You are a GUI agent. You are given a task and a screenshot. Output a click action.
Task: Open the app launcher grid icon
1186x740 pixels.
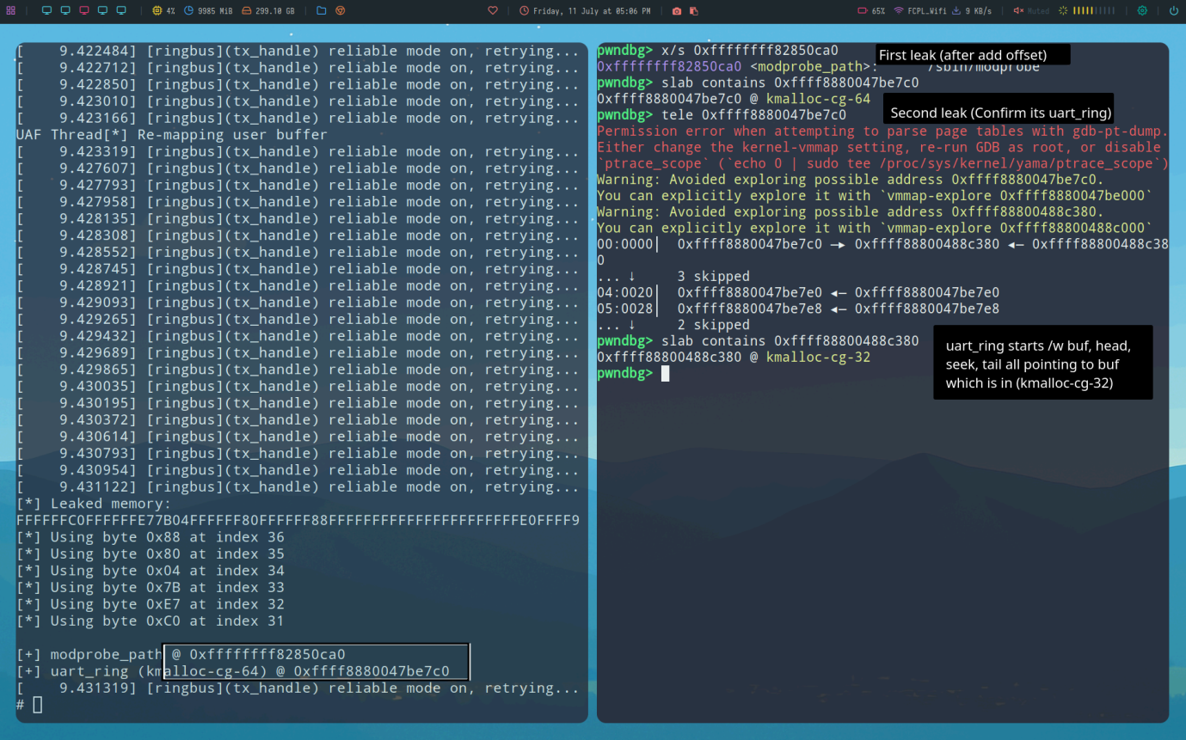(x=11, y=11)
